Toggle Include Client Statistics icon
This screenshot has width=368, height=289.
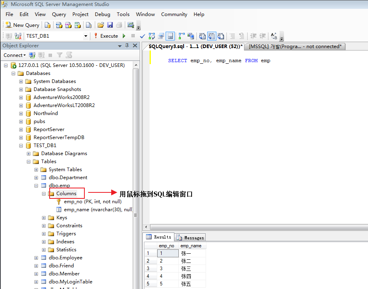191,36
